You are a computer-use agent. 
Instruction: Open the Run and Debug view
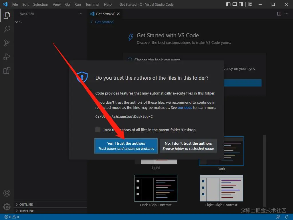(7, 56)
